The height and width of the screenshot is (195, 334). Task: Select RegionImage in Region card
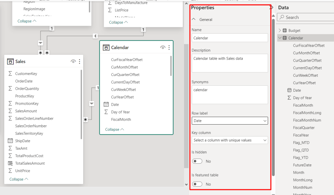[34, 9]
